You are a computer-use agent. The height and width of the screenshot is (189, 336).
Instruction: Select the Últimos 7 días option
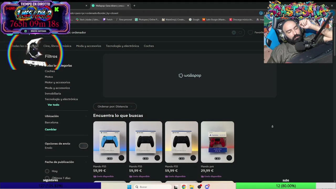pyautogui.click(x=47, y=178)
